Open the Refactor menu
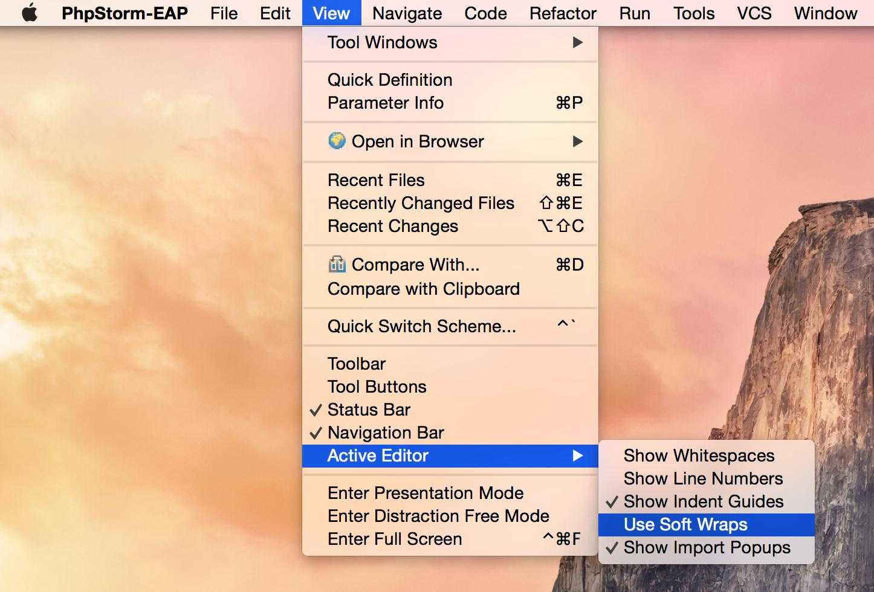The height and width of the screenshot is (592, 874). 563,13
